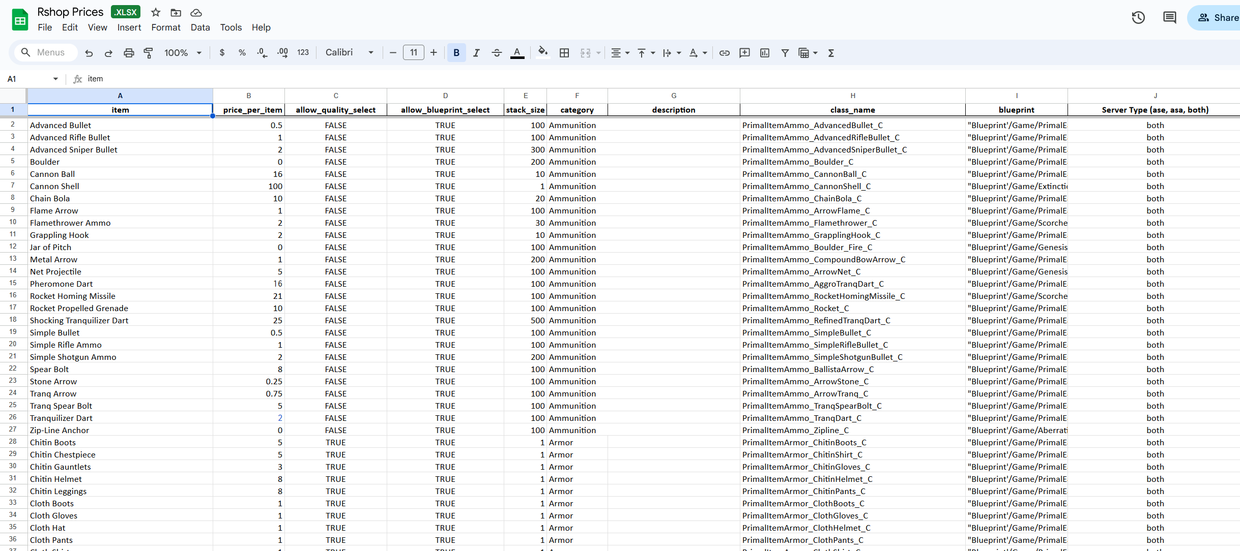The height and width of the screenshot is (551, 1240).
Task: Click the Print icon
Action: point(129,53)
